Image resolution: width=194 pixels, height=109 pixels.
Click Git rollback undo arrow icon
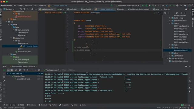[181, 5]
